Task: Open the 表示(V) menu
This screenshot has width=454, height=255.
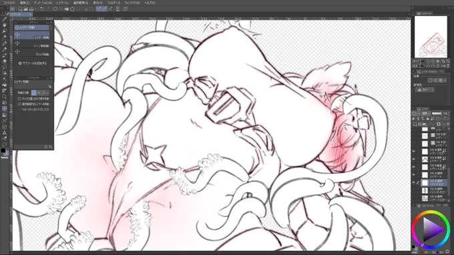Action: click(x=97, y=3)
